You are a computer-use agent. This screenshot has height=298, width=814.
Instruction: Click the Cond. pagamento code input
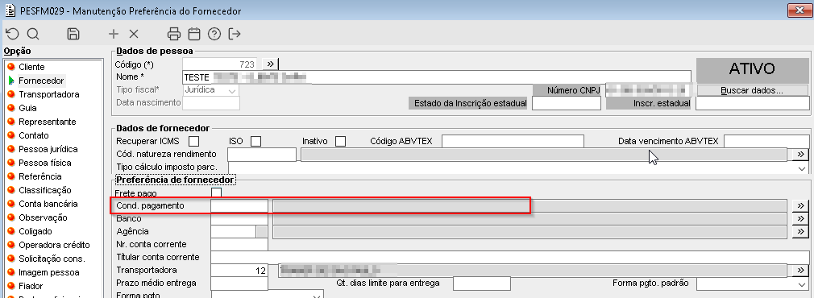(x=239, y=205)
